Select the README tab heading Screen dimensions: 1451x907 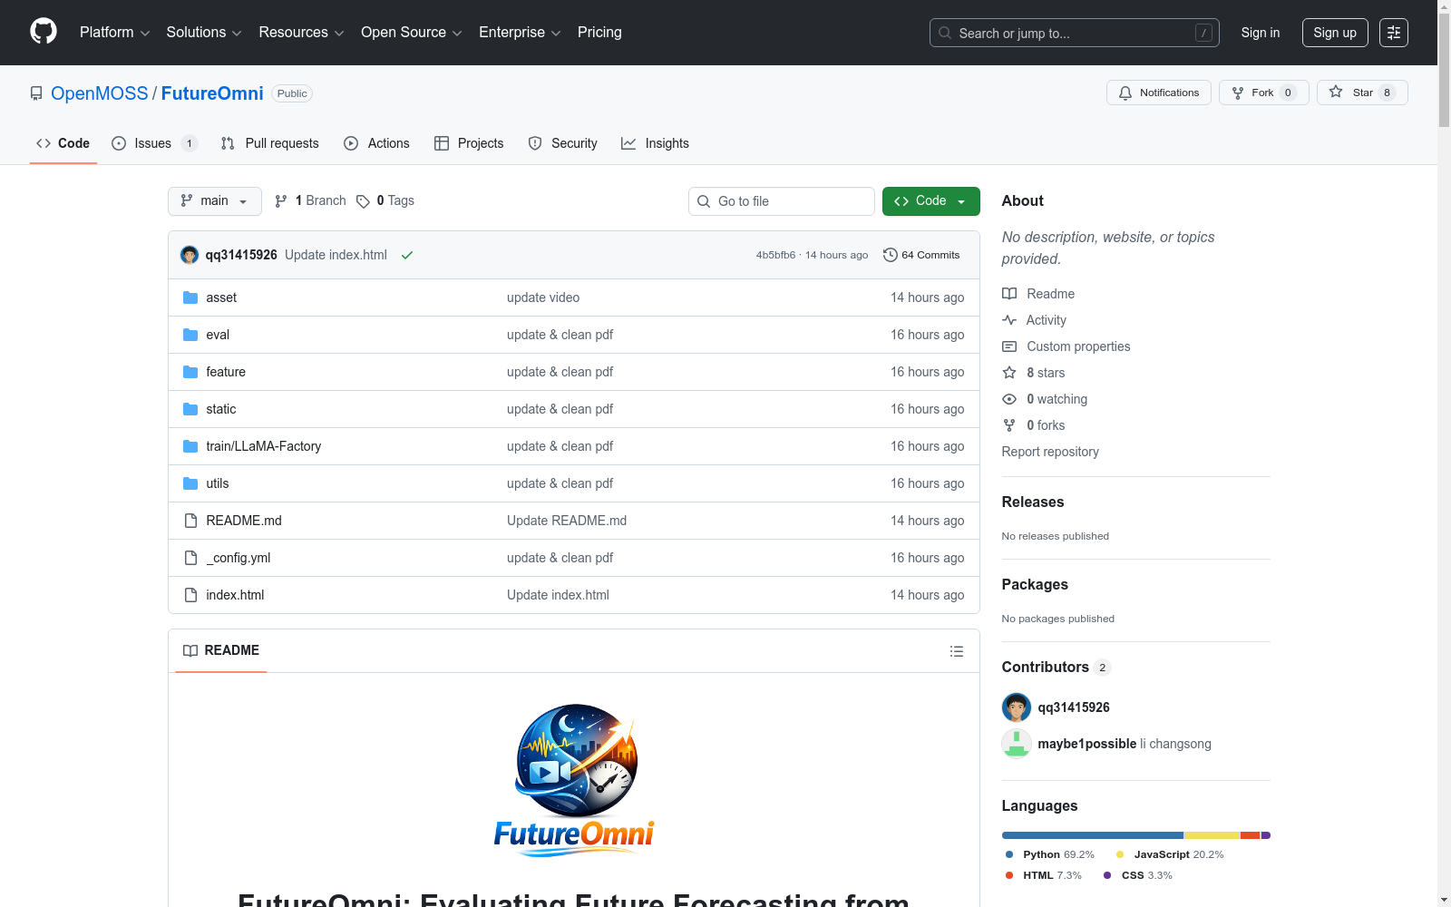point(221,650)
